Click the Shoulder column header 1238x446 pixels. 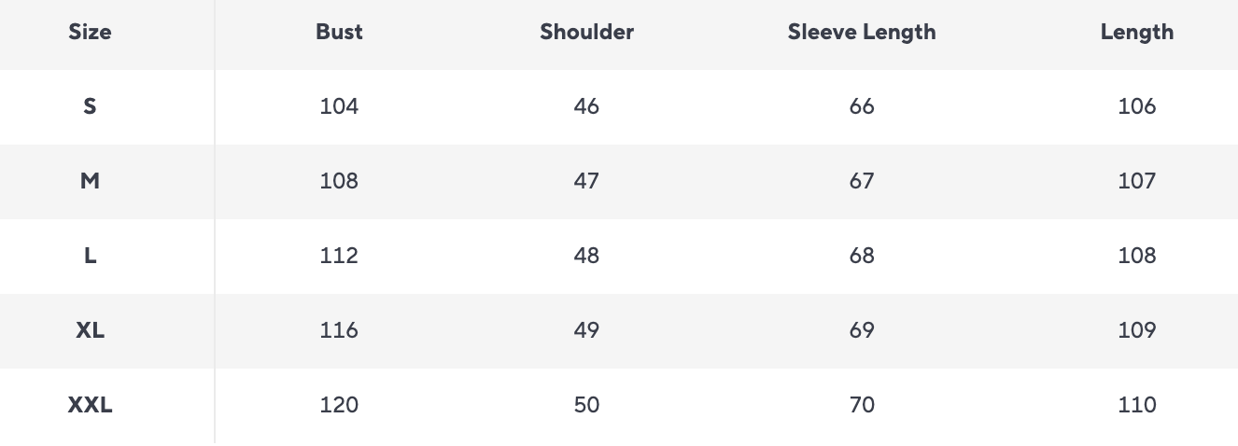point(586,32)
